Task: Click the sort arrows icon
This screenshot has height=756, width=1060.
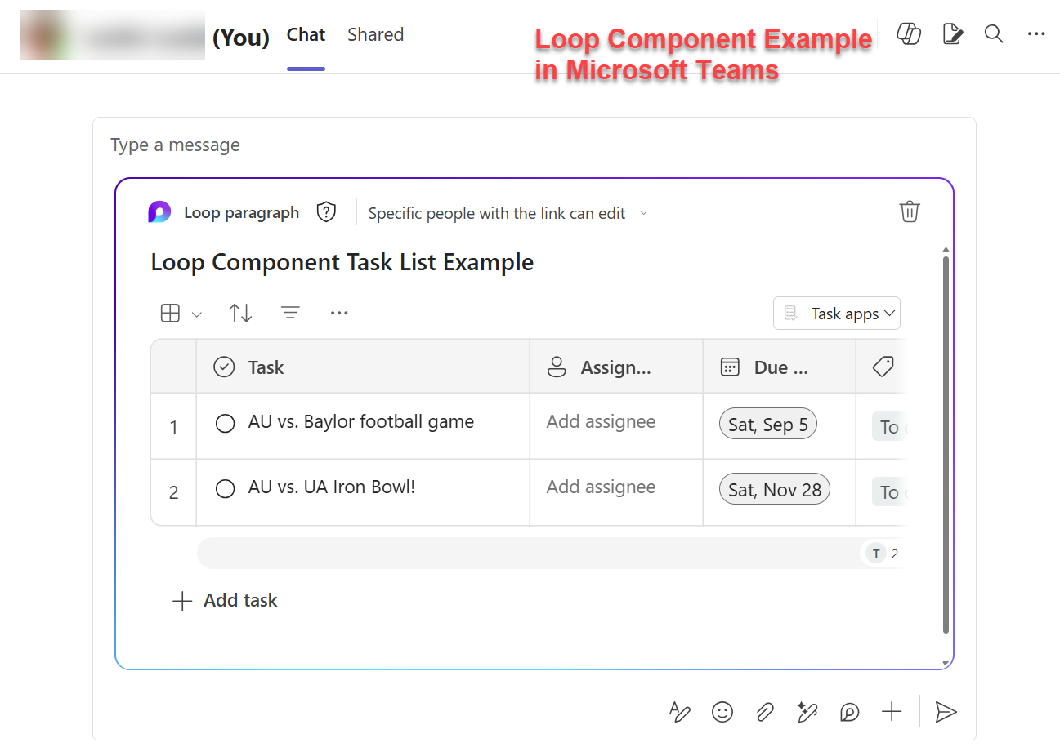Action: 240,313
